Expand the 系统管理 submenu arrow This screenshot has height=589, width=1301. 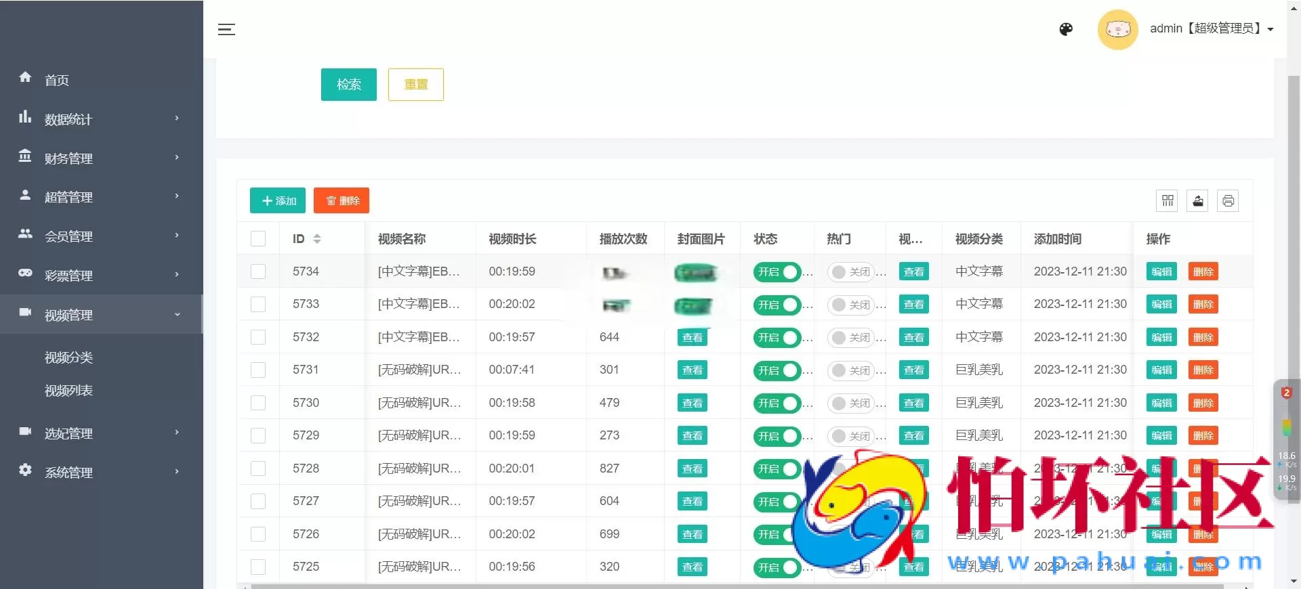(x=177, y=471)
